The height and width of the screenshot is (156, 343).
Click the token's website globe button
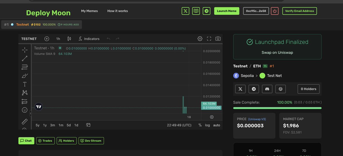[x=281, y=89]
